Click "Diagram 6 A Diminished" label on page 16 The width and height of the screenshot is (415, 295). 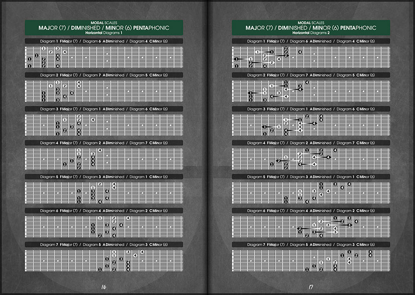tap(103, 41)
